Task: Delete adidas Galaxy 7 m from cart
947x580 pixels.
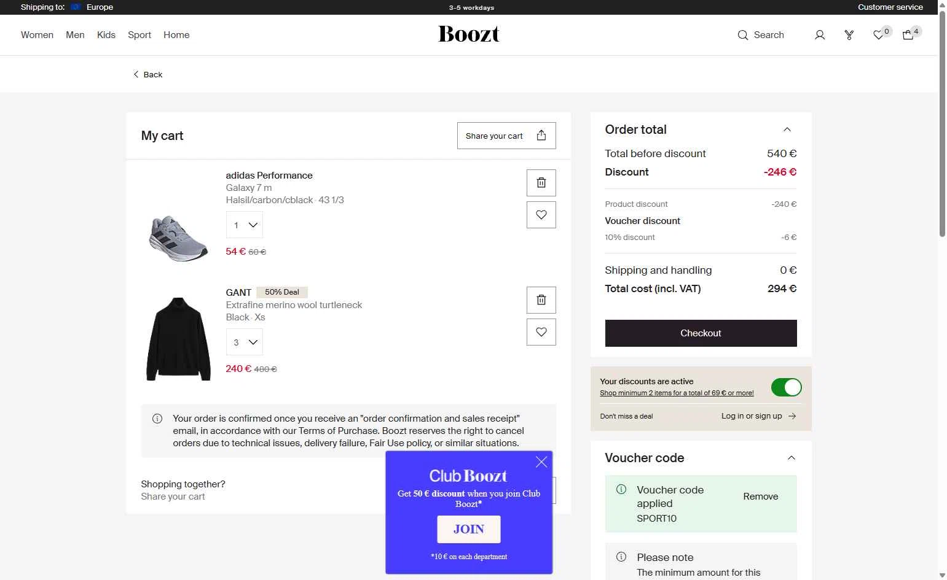Action: tap(541, 183)
